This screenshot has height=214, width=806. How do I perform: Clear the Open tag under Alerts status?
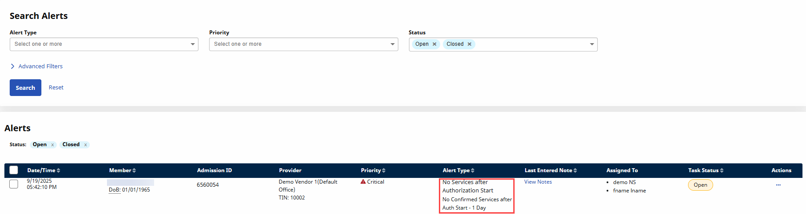(x=52, y=145)
